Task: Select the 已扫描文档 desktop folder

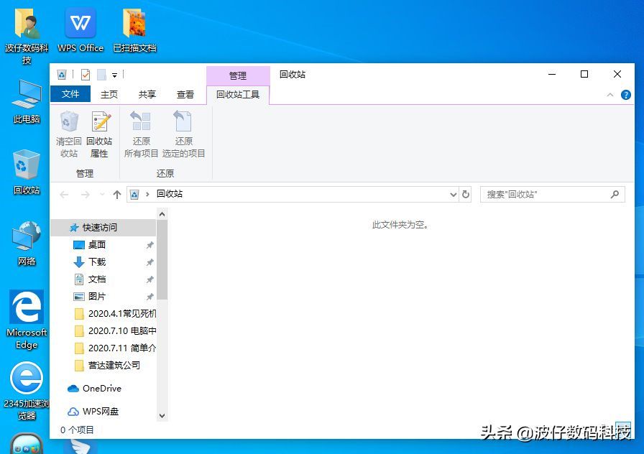Action: pos(134,31)
